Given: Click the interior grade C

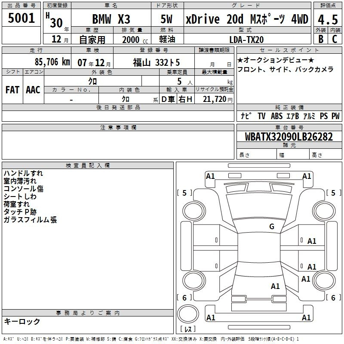Looking at the screenshot, I should tap(335, 39).
